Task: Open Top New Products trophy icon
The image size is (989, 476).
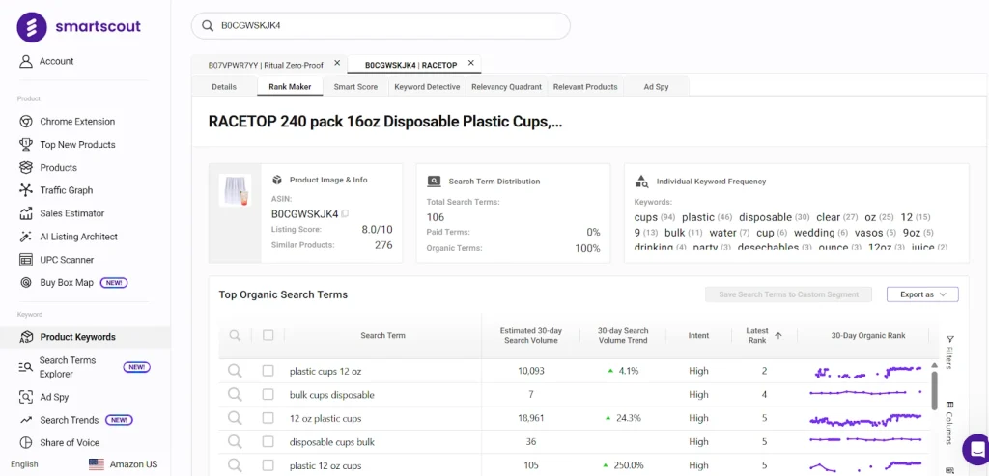Action: (x=26, y=145)
